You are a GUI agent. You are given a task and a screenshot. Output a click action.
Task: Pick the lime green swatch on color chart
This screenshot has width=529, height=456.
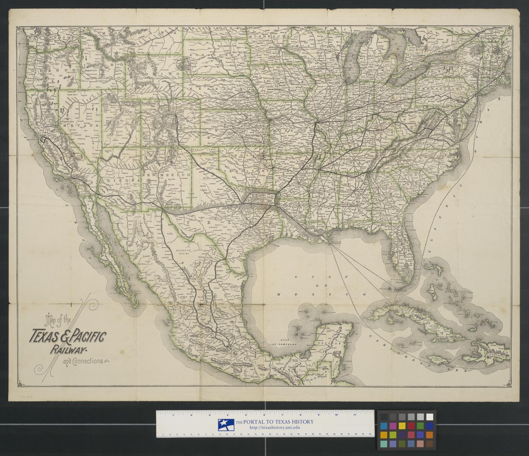tap(393, 435)
